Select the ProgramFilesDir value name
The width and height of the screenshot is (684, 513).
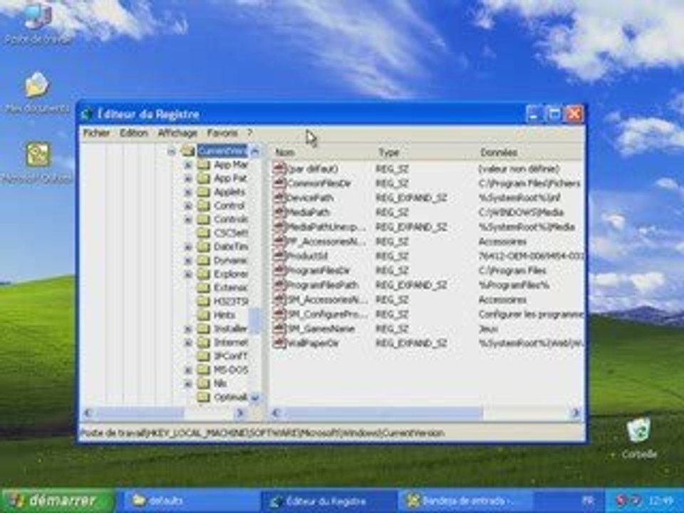point(318,271)
